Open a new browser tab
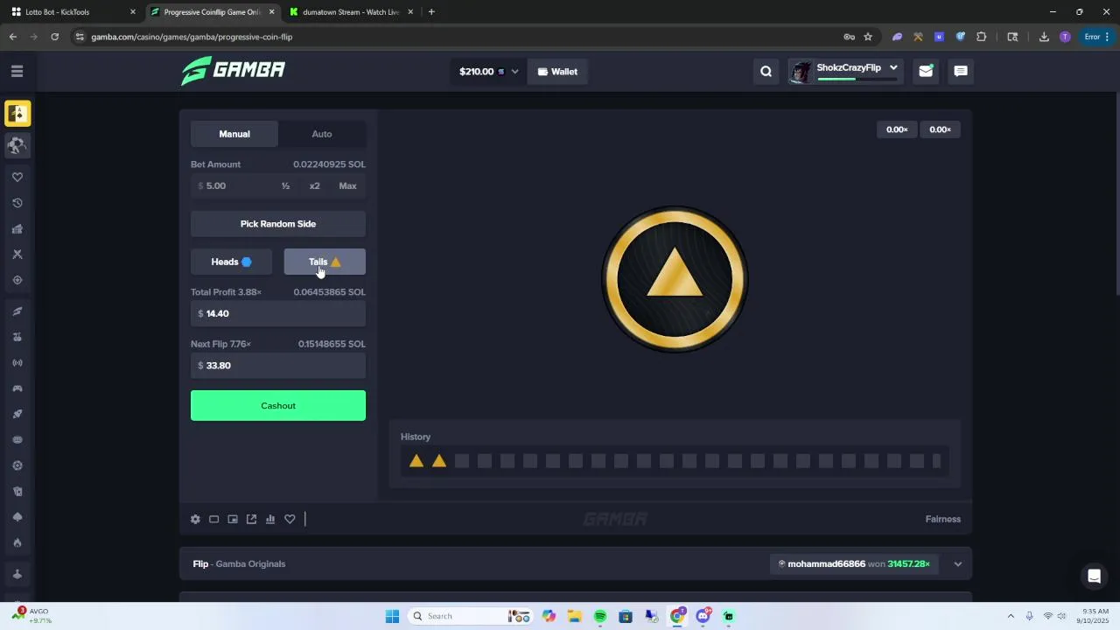The image size is (1120, 630). (x=431, y=12)
